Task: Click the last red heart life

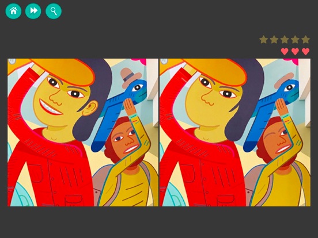Action: [306, 51]
